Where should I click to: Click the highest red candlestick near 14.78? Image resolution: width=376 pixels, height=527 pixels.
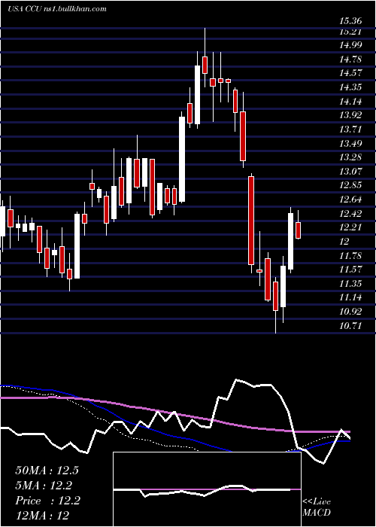click(205, 65)
